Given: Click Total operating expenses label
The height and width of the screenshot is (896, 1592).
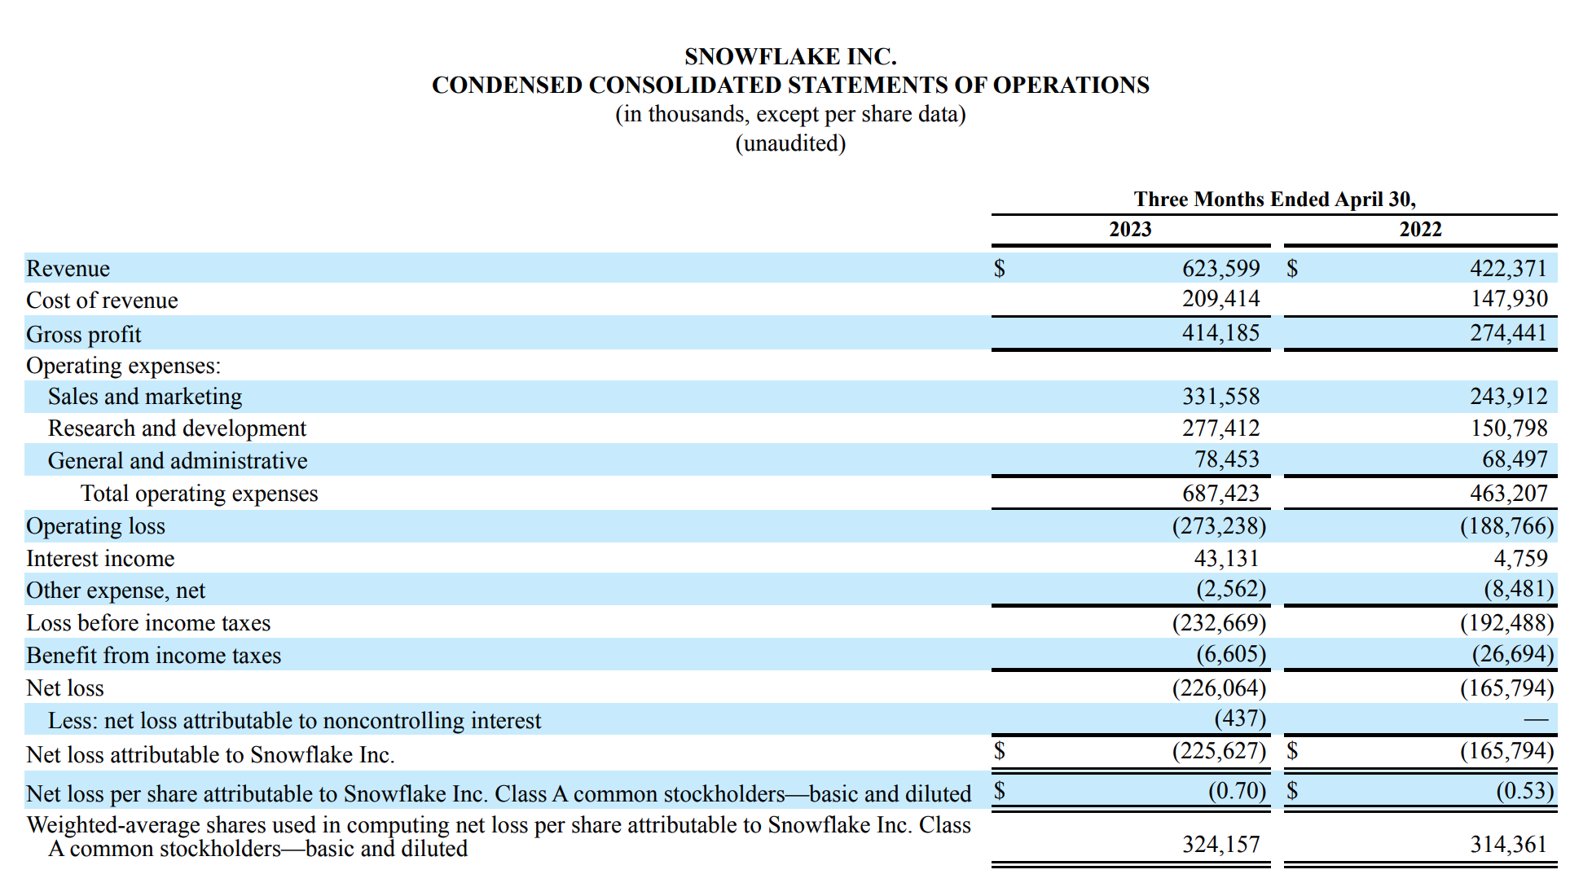Looking at the screenshot, I should coord(199,494).
